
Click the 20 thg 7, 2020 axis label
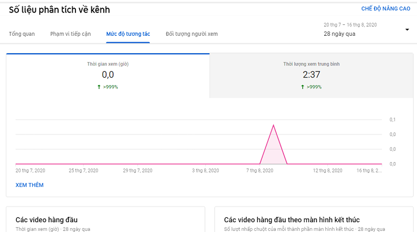tap(30, 171)
